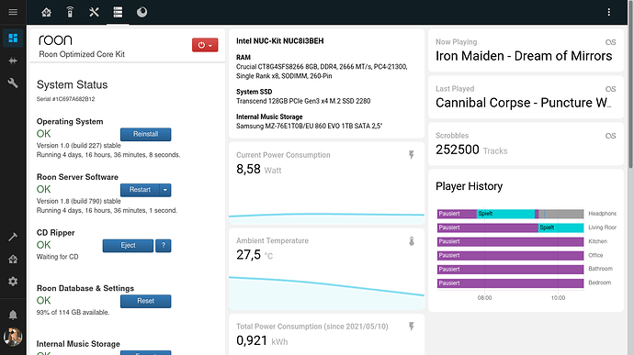The width and height of the screenshot is (634, 355).
Task: Click the Reinstall operating system button
Action: click(145, 134)
